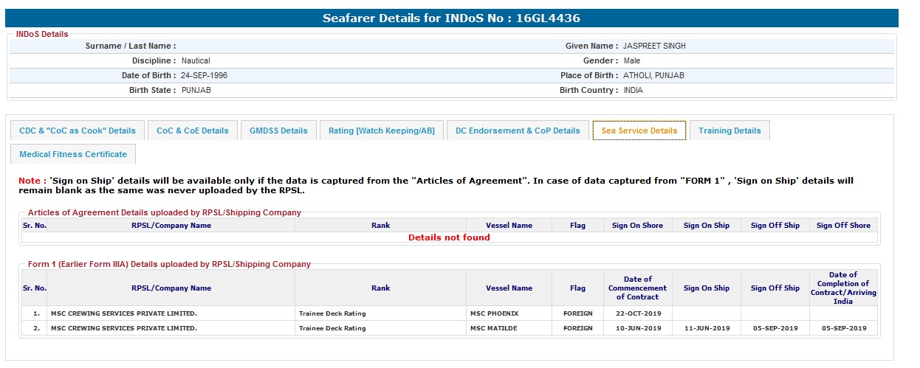This screenshot has height=368, width=920.
Task: Click commencement date 22-OCT-2019
Action: (x=638, y=313)
